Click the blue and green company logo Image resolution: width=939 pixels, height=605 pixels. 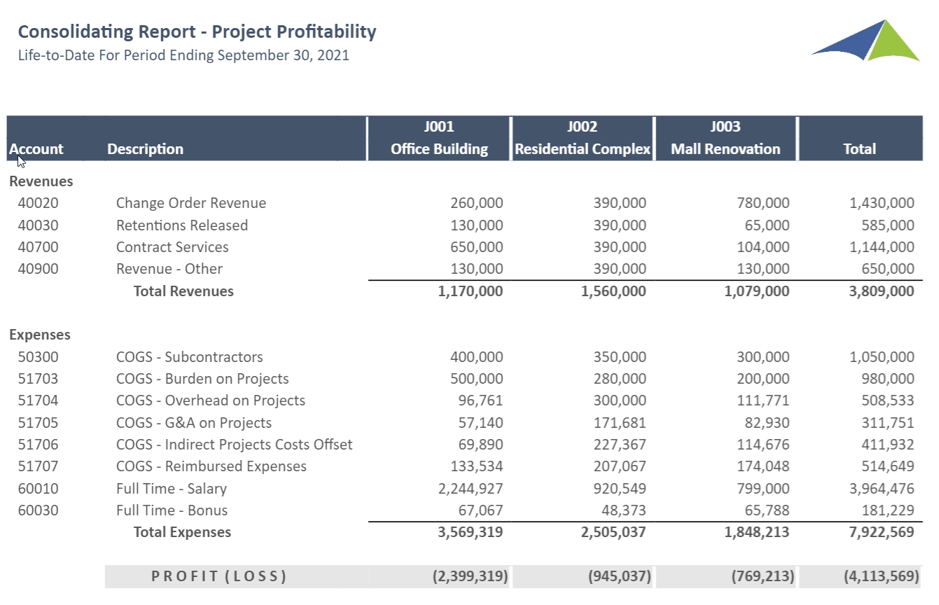click(865, 41)
